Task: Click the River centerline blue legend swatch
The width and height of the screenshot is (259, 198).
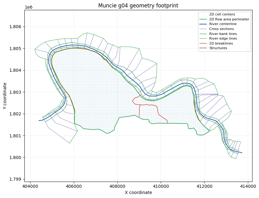Action: click(x=203, y=24)
